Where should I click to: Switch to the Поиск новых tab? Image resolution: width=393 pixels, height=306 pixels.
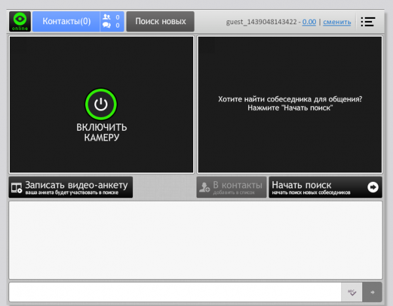tap(160, 22)
